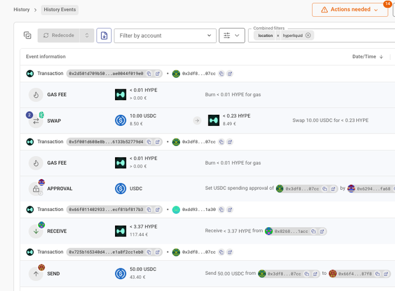This screenshot has height=291, width=395.
Task: Click the 50.00 USDC amount in Send row
Action: (143, 269)
